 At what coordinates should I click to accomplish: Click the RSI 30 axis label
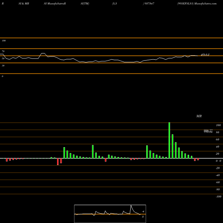click(3, 66)
